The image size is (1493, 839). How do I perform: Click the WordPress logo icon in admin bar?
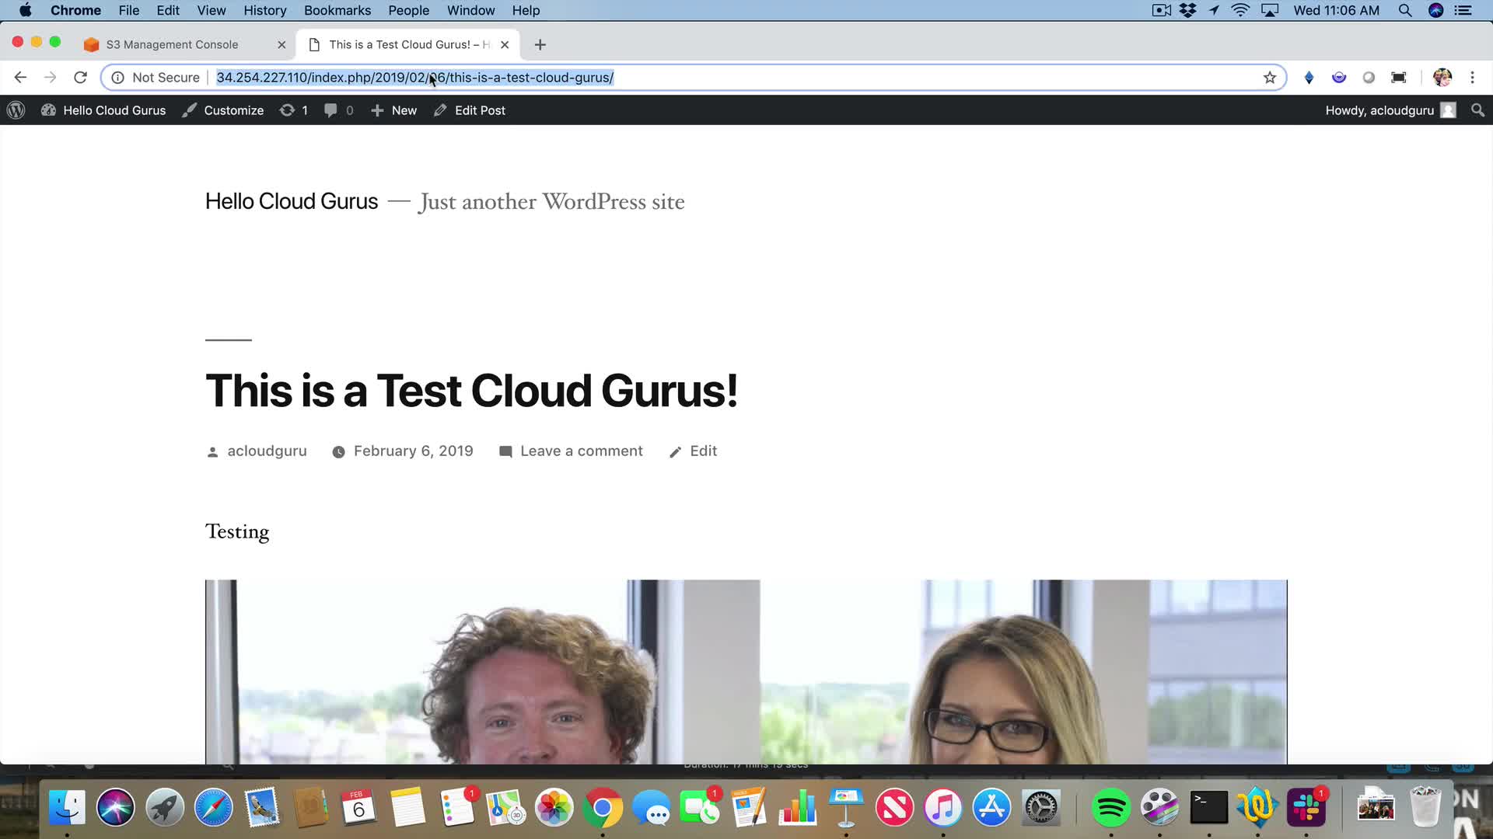tap(16, 110)
